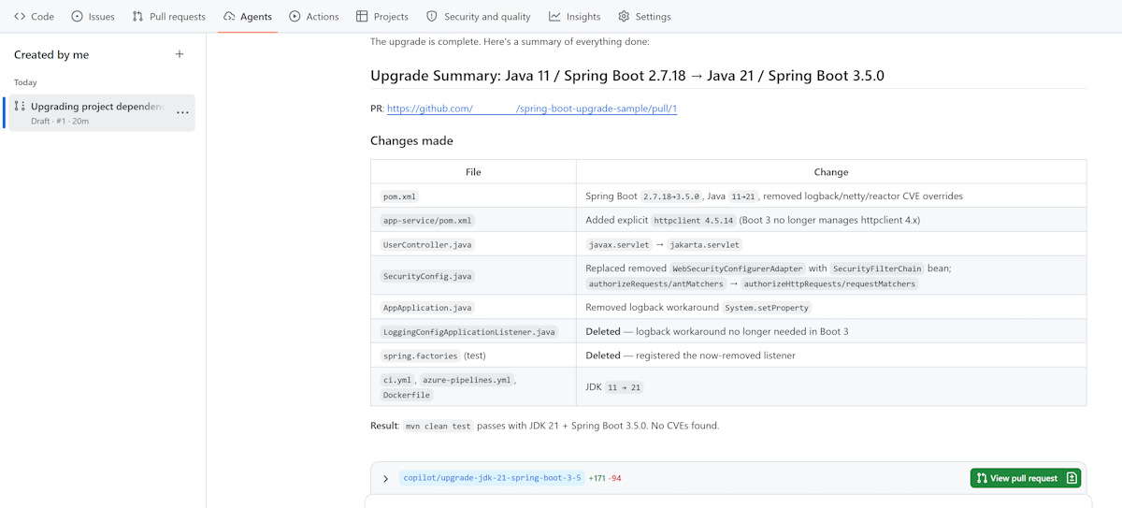Click the View pull request button
Viewport: 1122px width, 508px height.
click(x=1026, y=478)
